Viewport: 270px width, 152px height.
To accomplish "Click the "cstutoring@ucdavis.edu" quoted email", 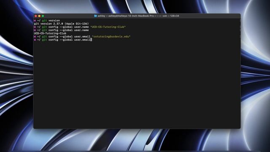I will [x=111, y=37].
